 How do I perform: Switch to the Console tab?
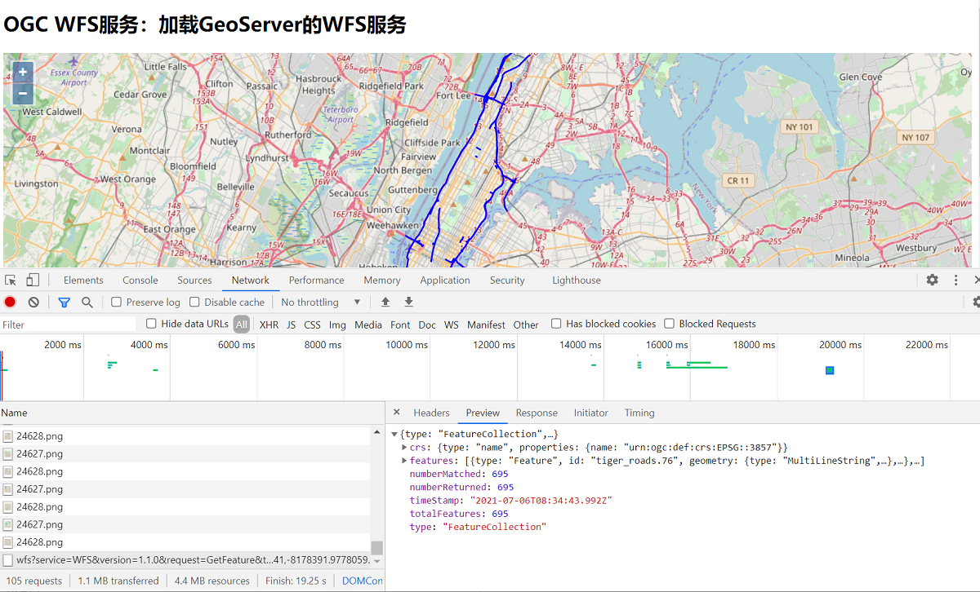(x=140, y=280)
